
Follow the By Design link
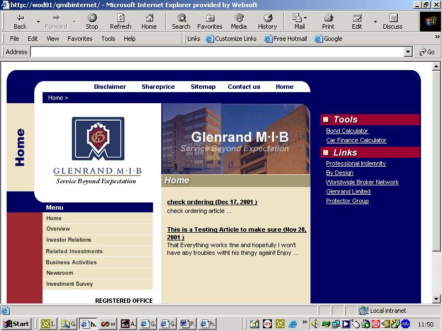(x=340, y=173)
